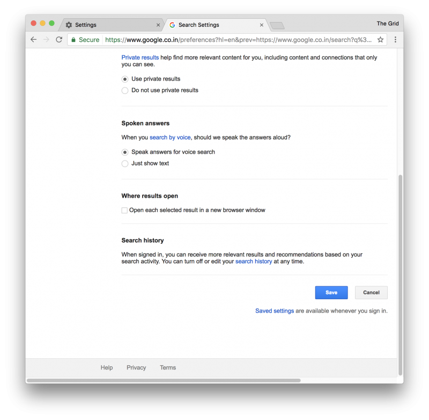Screen dimensions: 429x420
Task: Save the search settings
Action: coord(331,292)
